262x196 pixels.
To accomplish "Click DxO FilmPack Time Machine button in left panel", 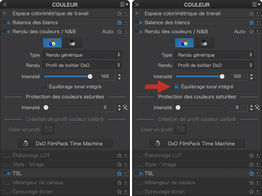I will point(65,143).
